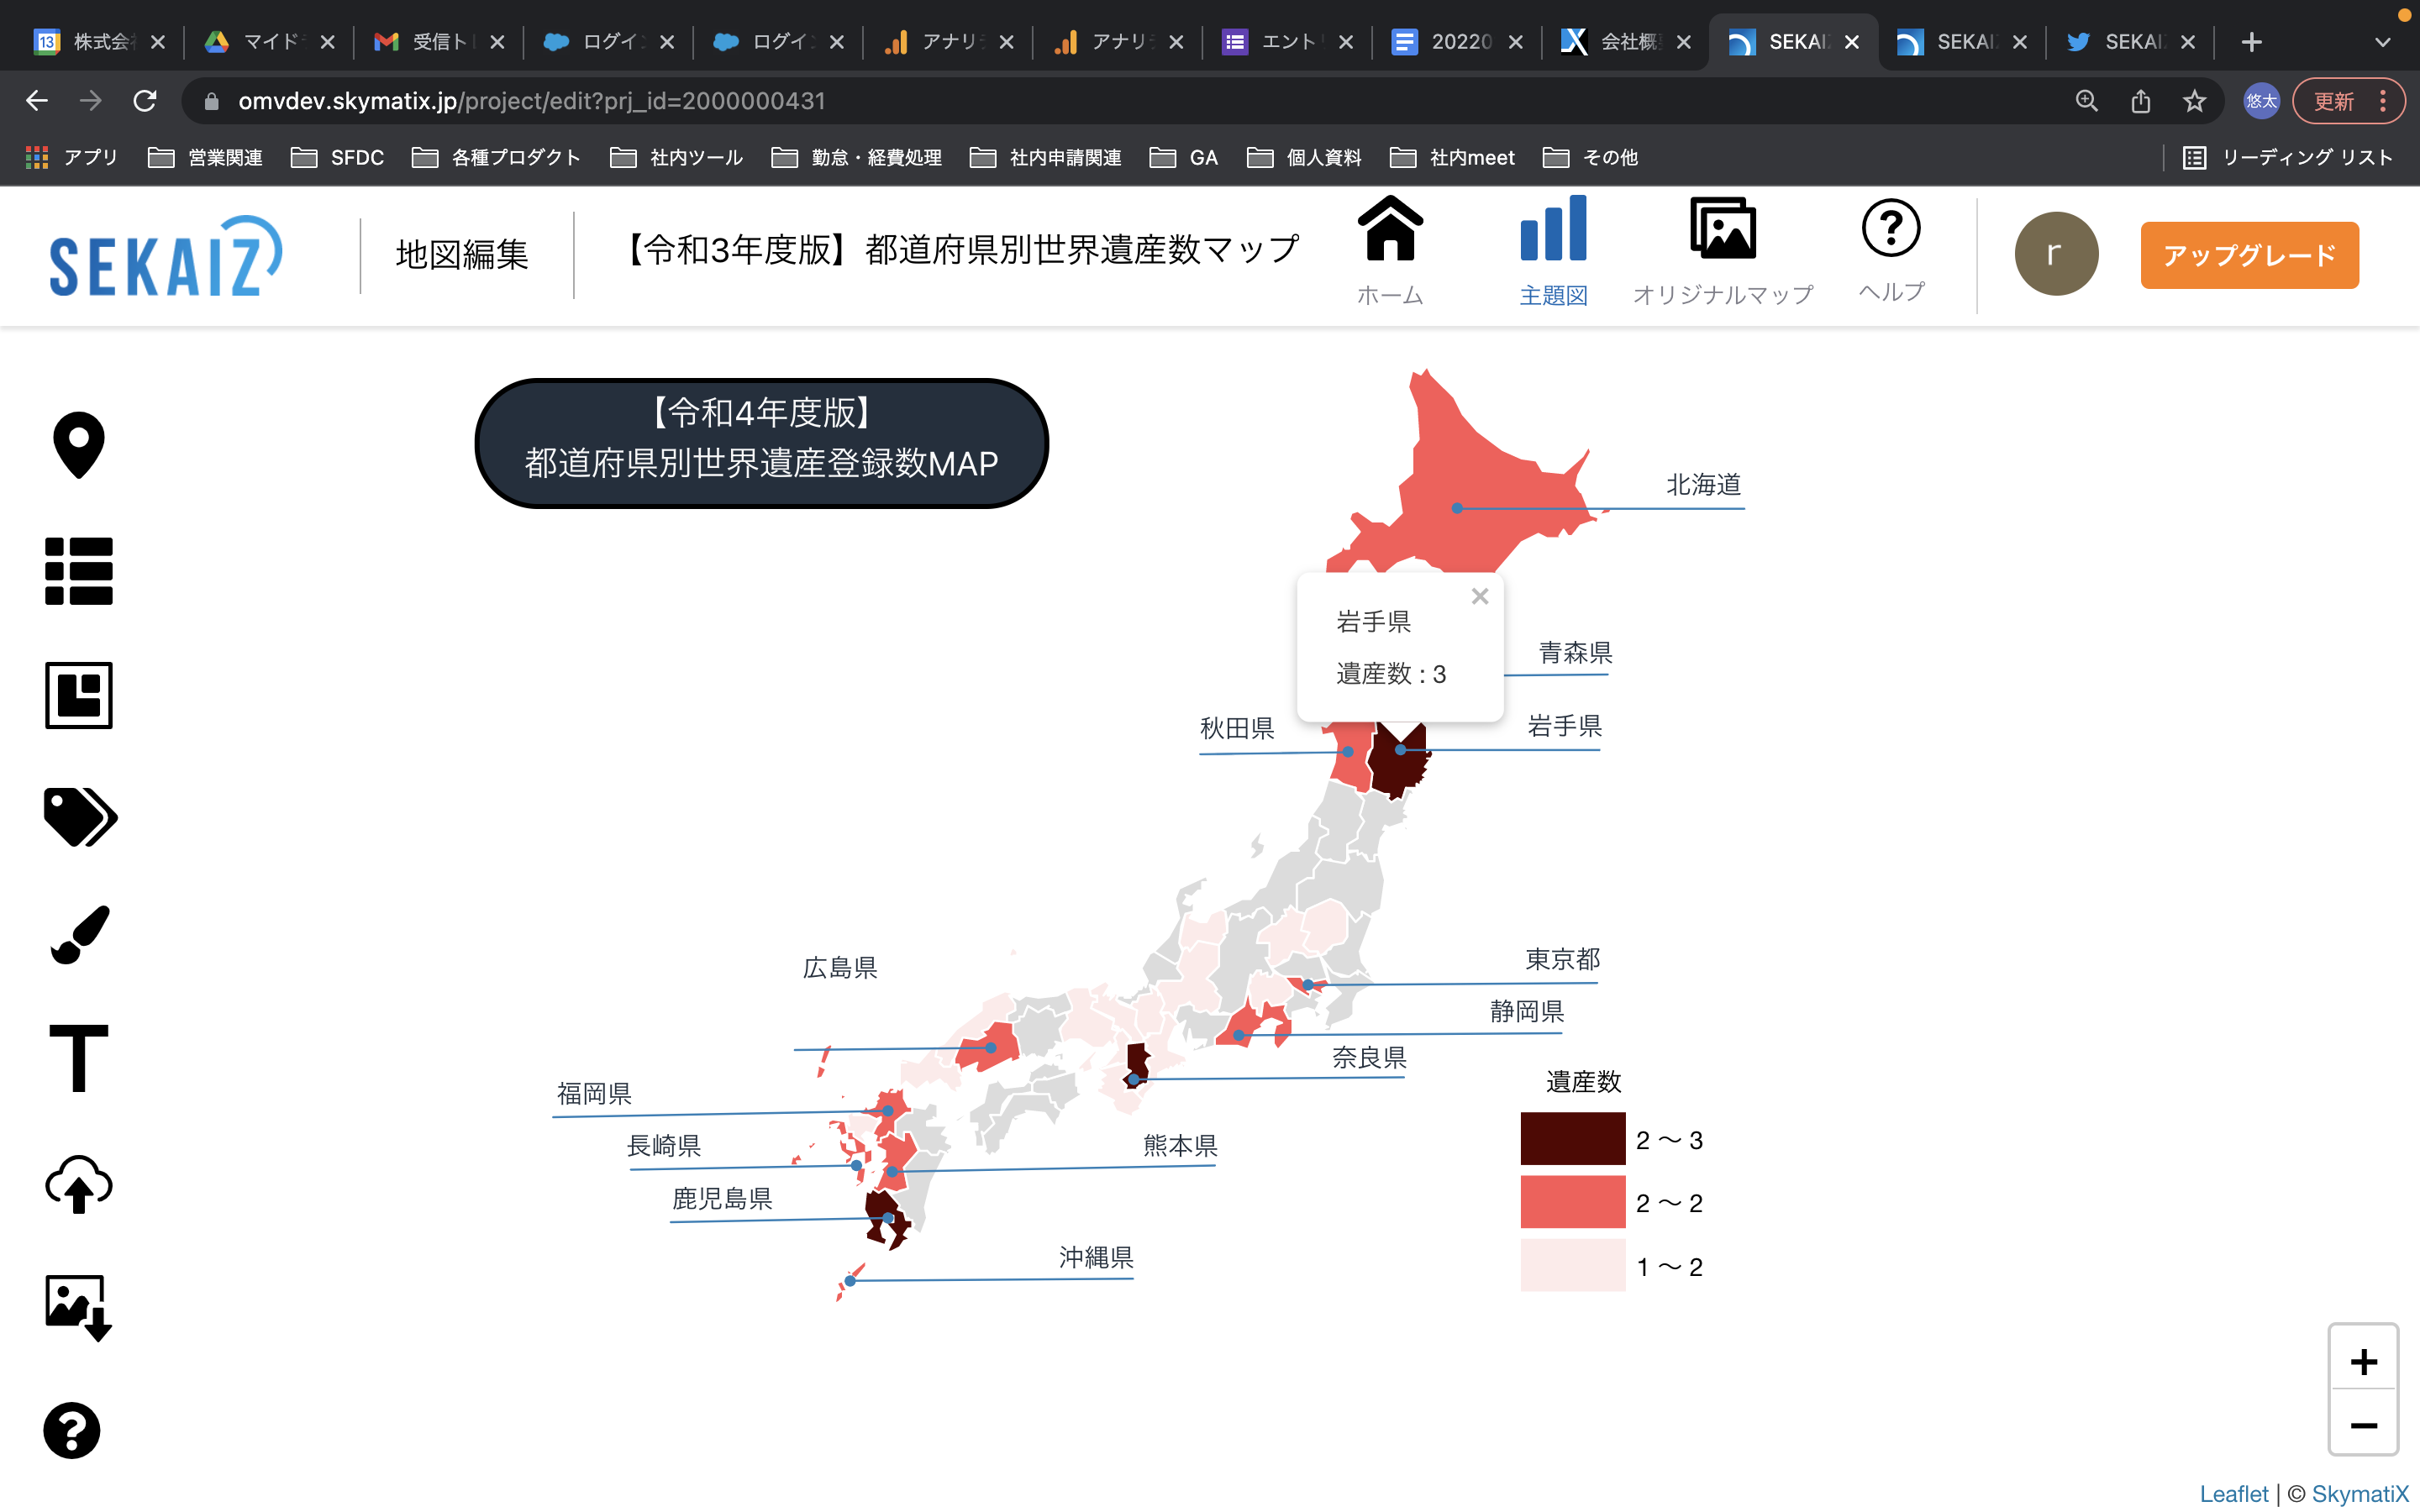Viewport: 2420px width, 1512px height.
Task: Click the アップグレード button
Action: coord(2249,255)
